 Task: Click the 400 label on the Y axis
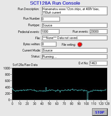tap(7, 87)
